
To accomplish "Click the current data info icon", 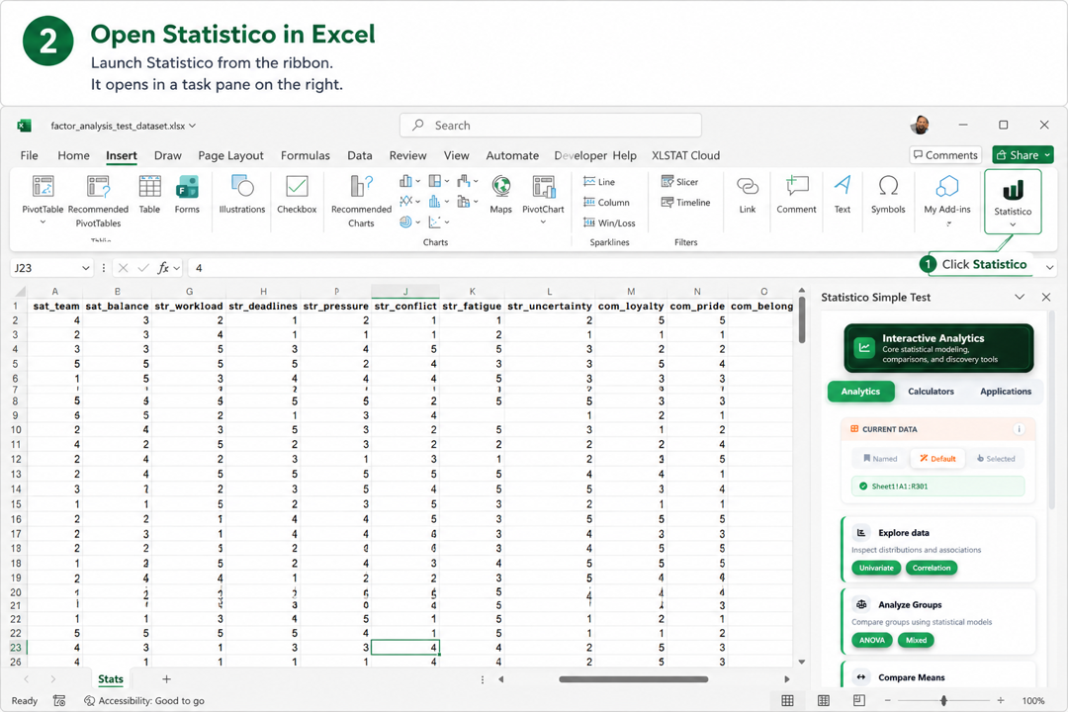I will tap(1019, 429).
